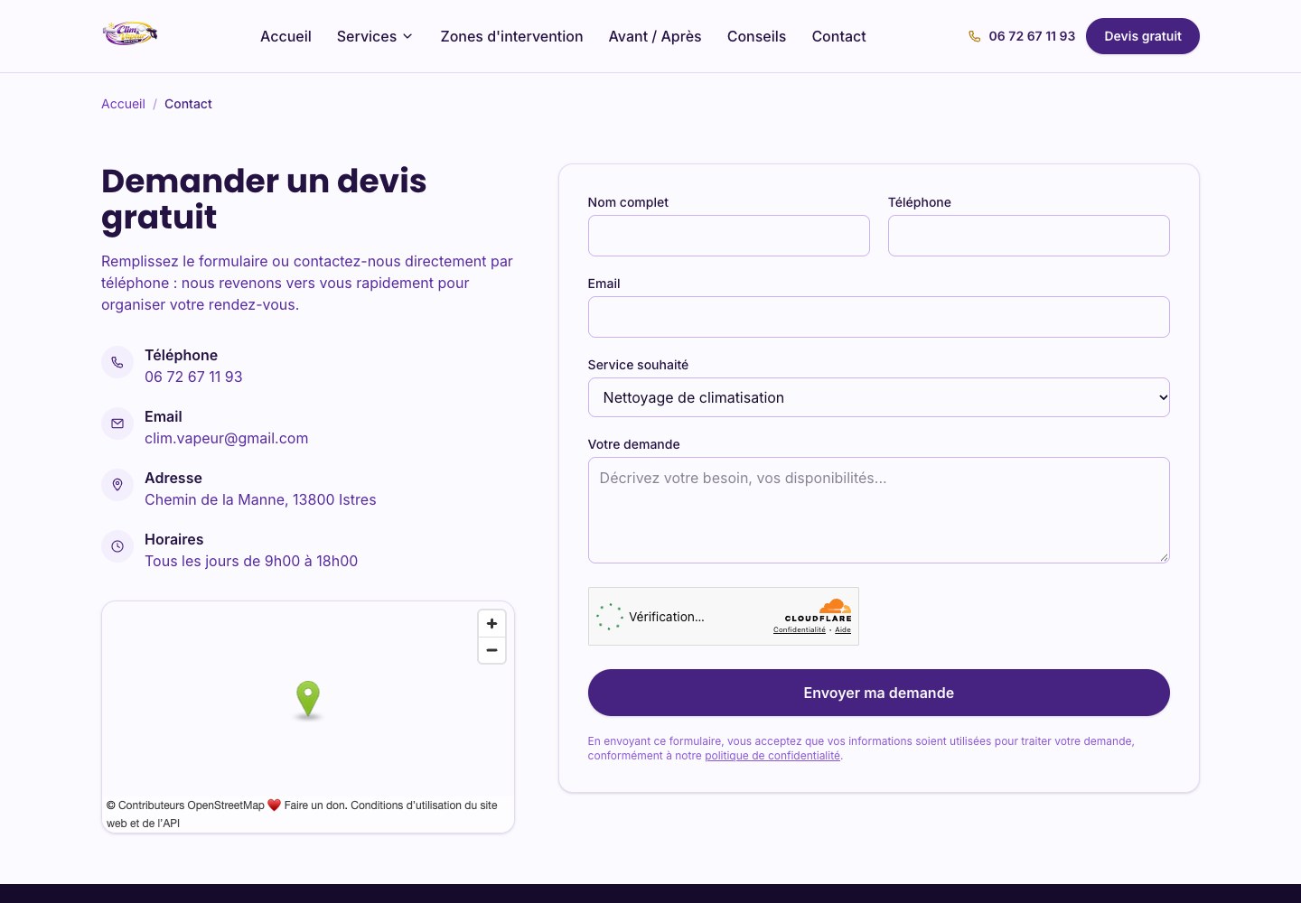This screenshot has height=903, width=1301.
Task: Click 'Tous les jours de 9h00 à 18h00'
Action: point(251,561)
